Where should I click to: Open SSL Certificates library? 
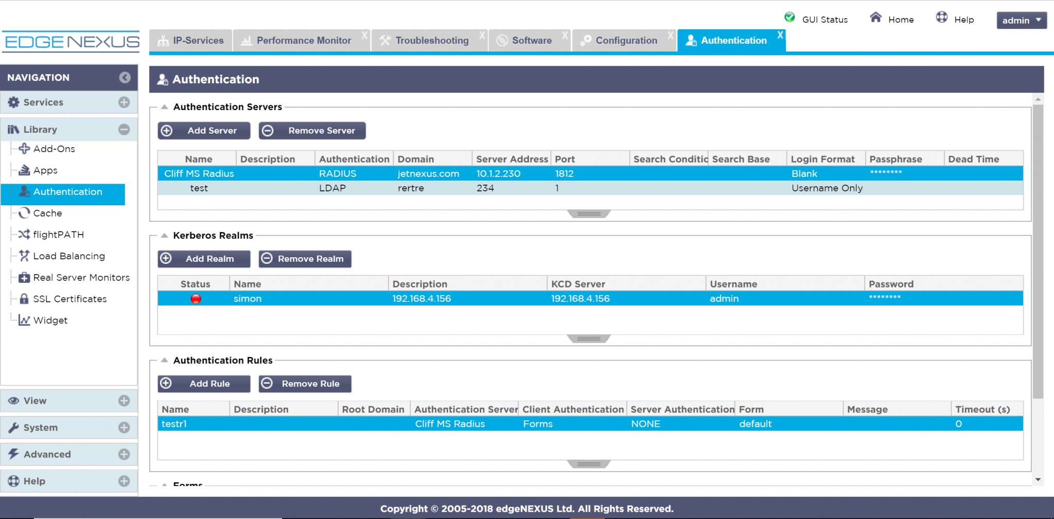[x=70, y=299]
